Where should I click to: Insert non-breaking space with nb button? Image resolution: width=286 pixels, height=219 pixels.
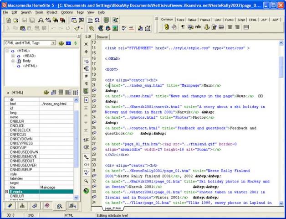click(x=198, y=27)
